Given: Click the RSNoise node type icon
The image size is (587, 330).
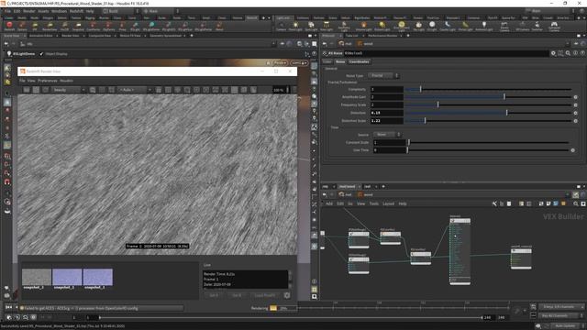Looking at the screenshot, I should pyautogui.click(x=325, y=53).
